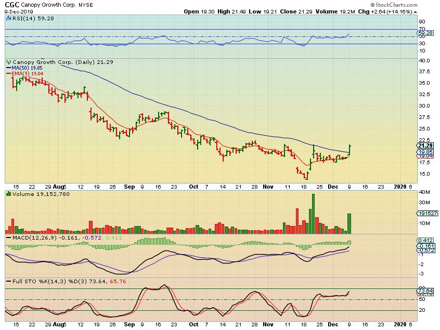
Task: Click the -2 level on MACD axis
Action: point(421,265)
